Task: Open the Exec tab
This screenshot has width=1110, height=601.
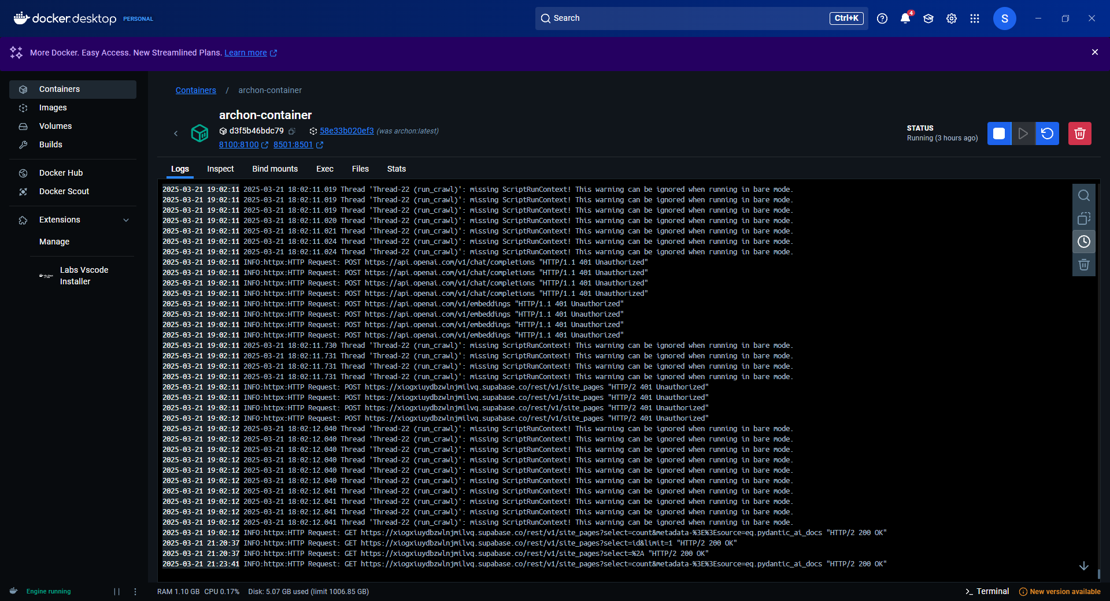Action: click(x=325, y=169)
